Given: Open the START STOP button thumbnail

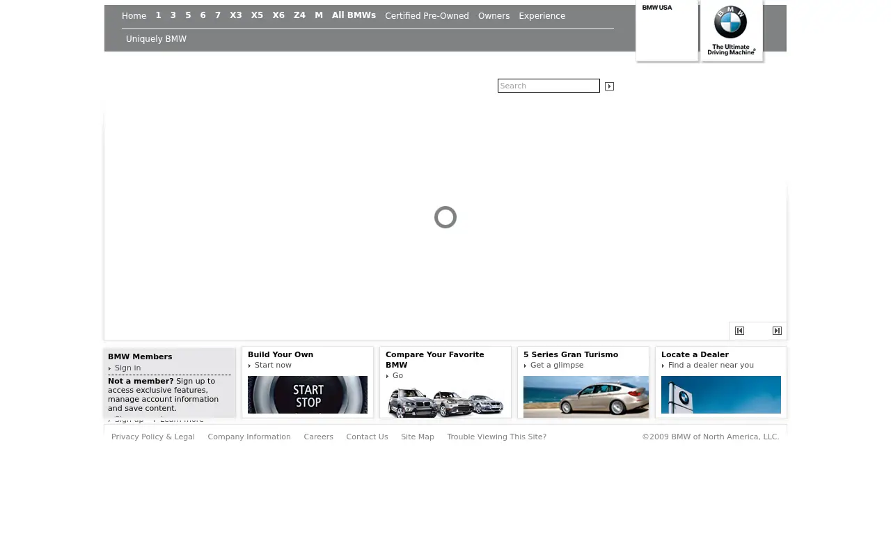Looking at the screenshot, I should [308, 395].
